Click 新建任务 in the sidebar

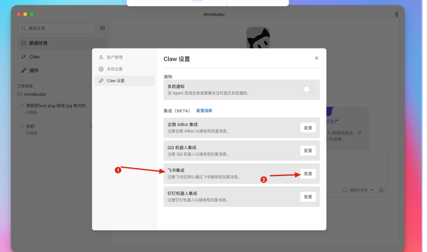pos(62,43)
